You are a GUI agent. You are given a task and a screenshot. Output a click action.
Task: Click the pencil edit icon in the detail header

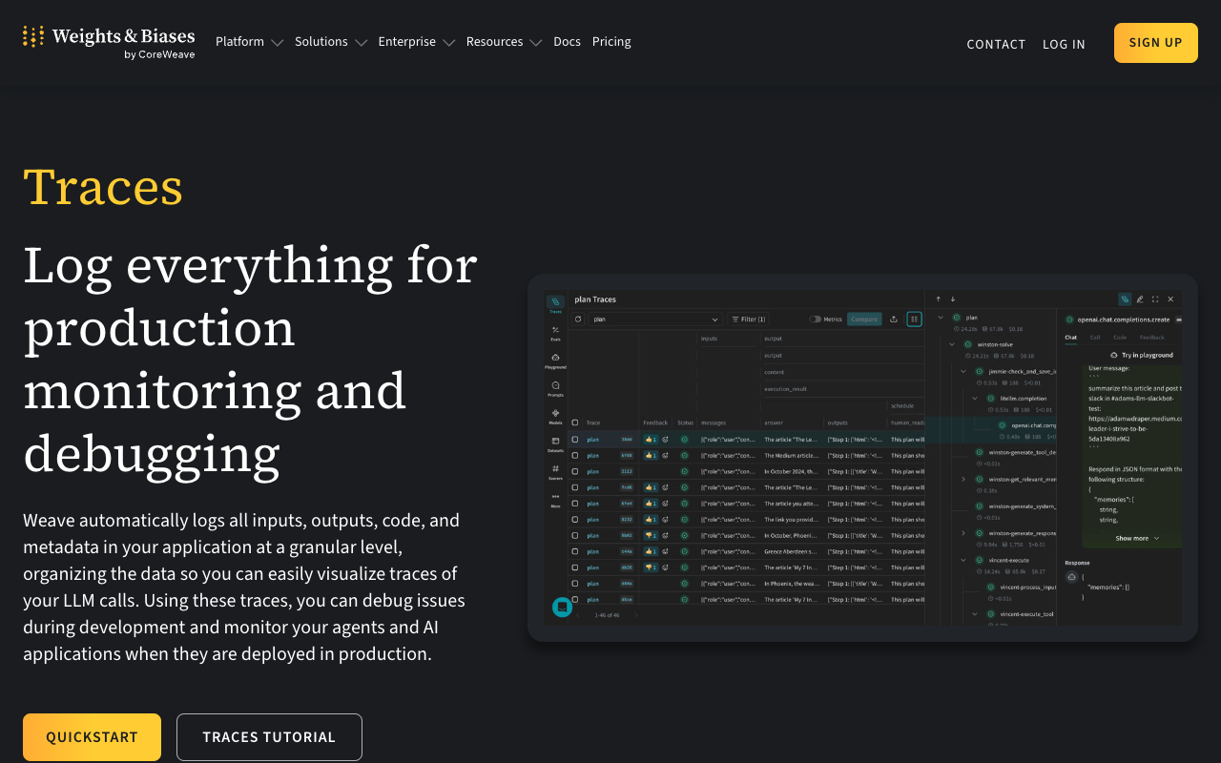[x=1140, y=299]
